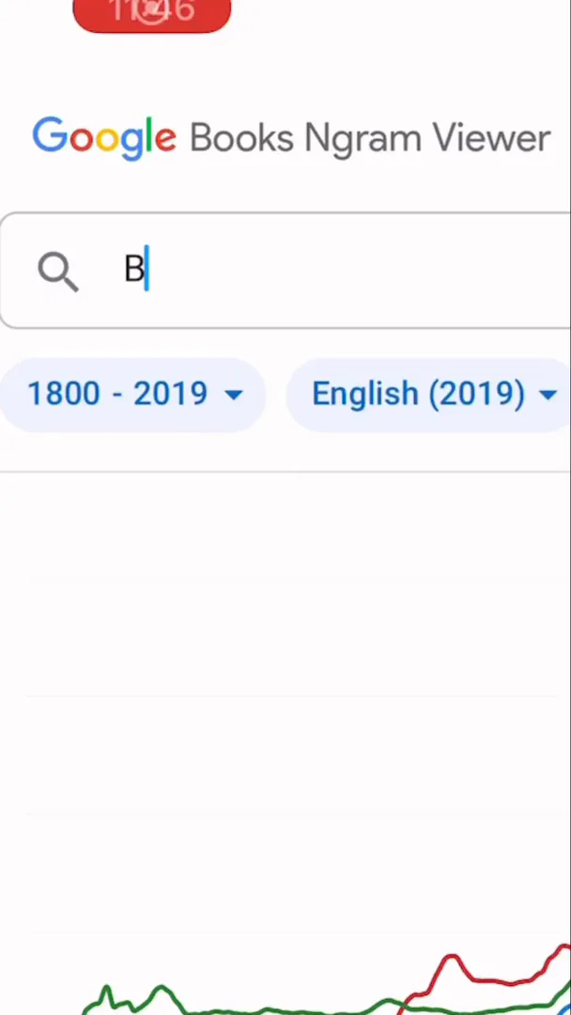Tap the red recording timer pill
Viewport: 571px width, 1015px height.
point(151,13)
